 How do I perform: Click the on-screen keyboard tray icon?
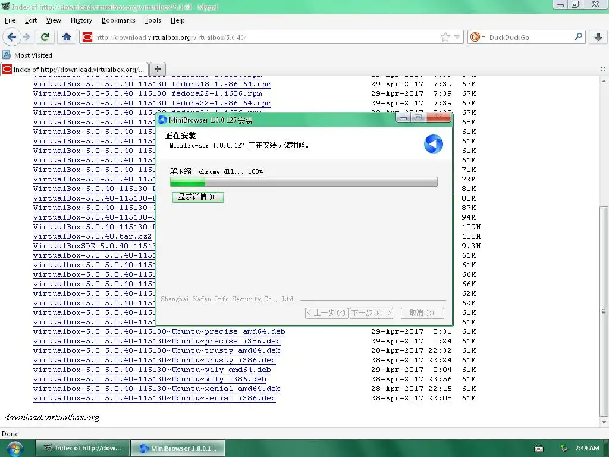(539, 449)
